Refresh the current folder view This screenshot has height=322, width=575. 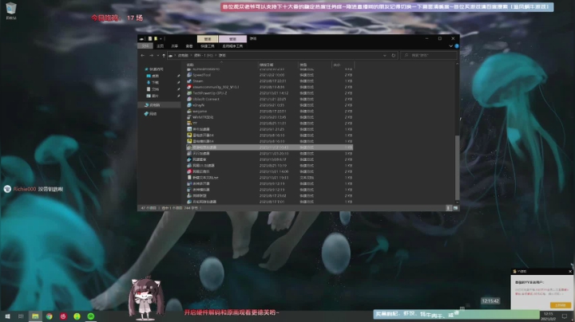coord(394,55)
